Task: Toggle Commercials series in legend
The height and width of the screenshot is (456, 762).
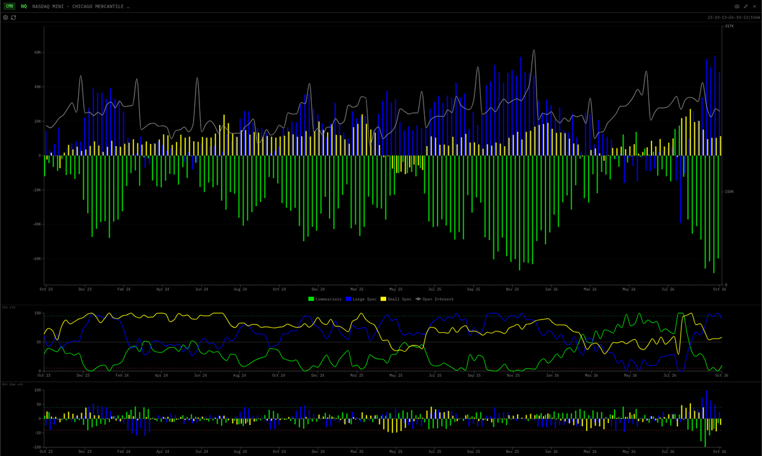Action: tap(325, 298)
